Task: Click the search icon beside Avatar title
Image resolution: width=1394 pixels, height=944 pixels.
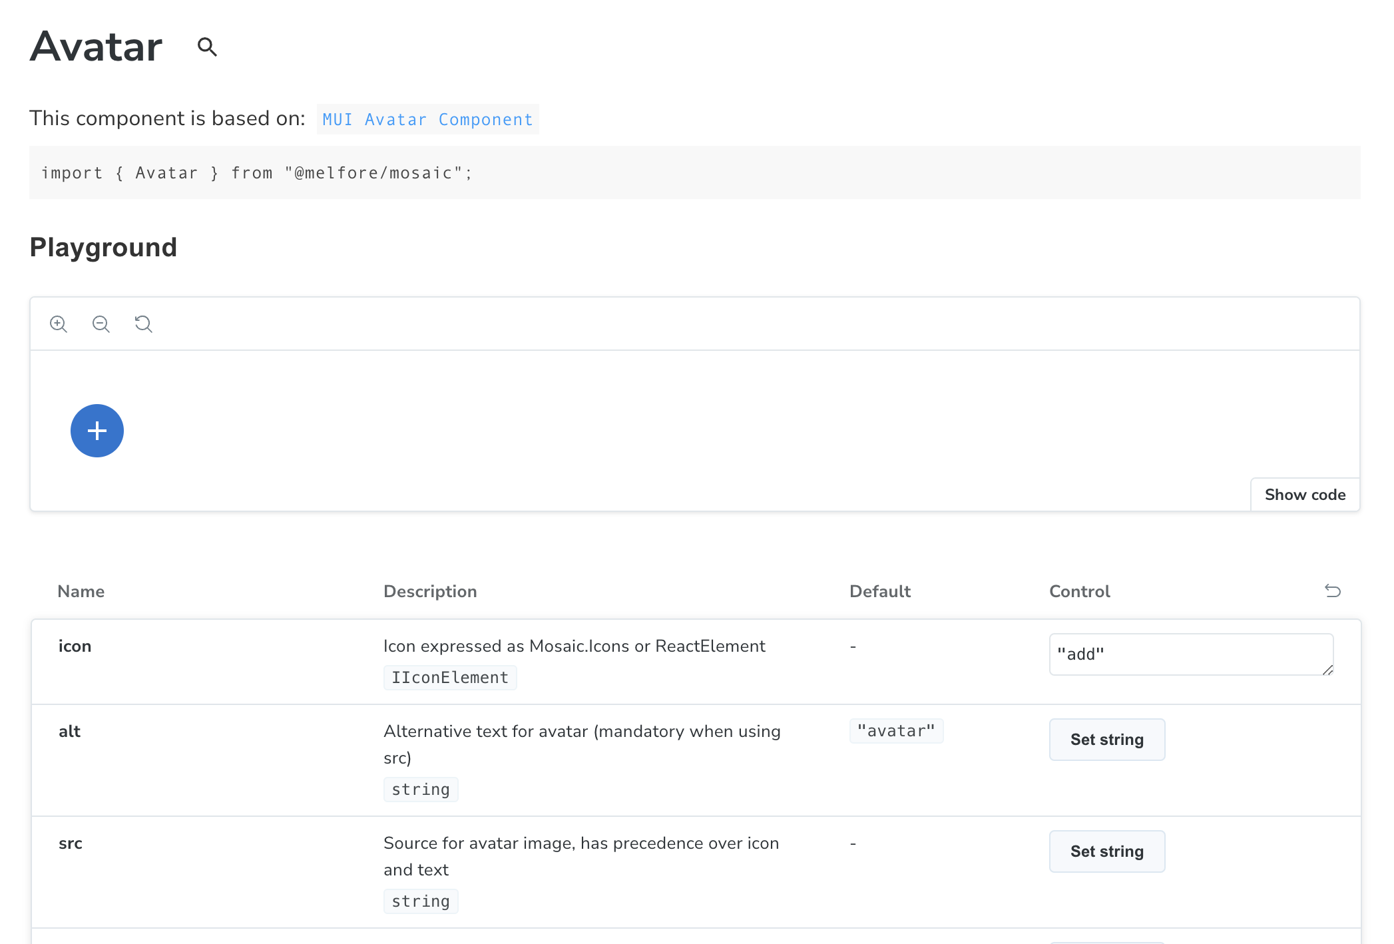Action: pyautogui.click(x=207, y=47)
